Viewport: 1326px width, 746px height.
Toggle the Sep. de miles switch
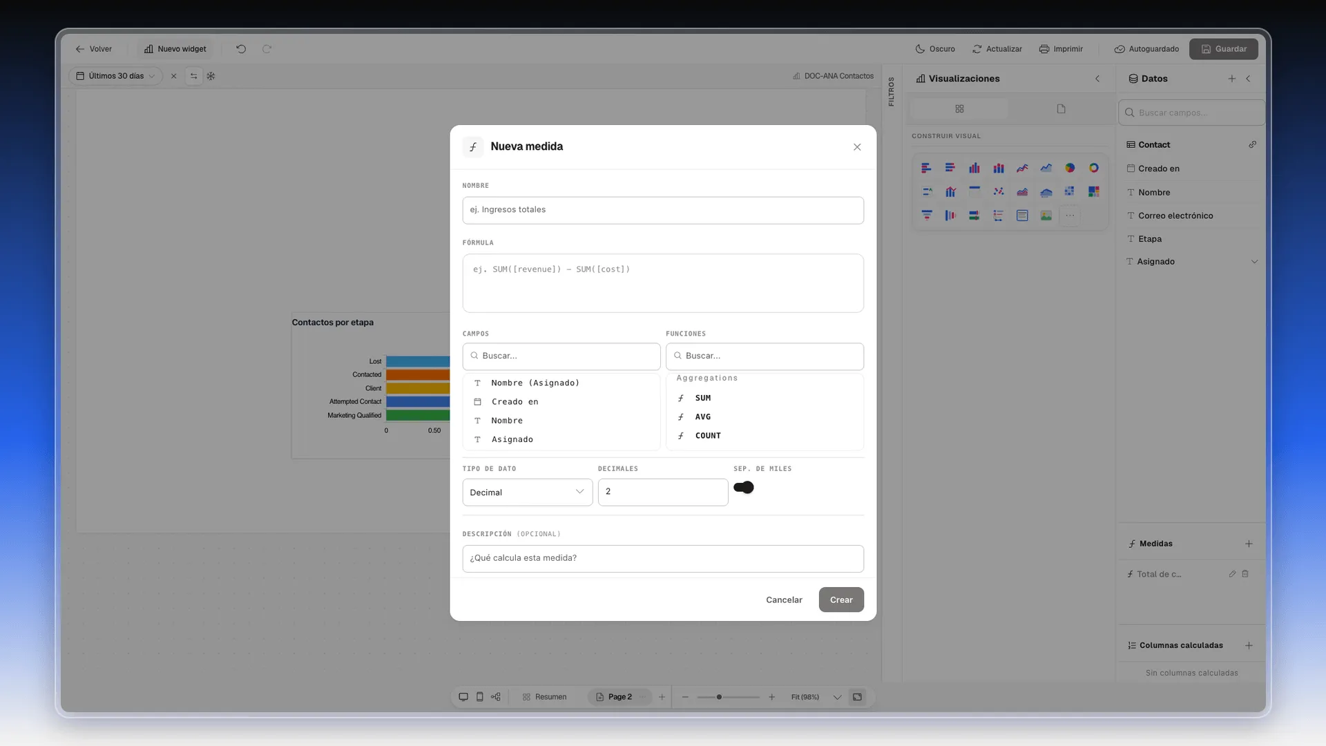coord(744,488)
